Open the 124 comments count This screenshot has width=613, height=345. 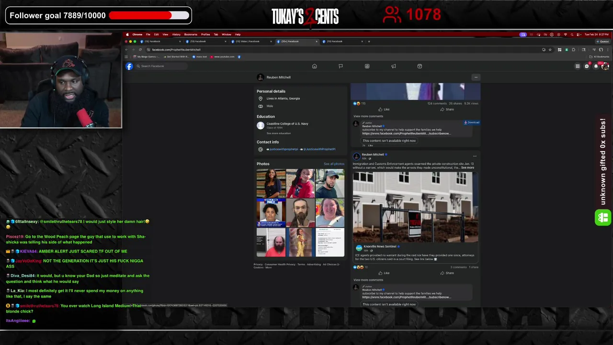tap(437, 103)
